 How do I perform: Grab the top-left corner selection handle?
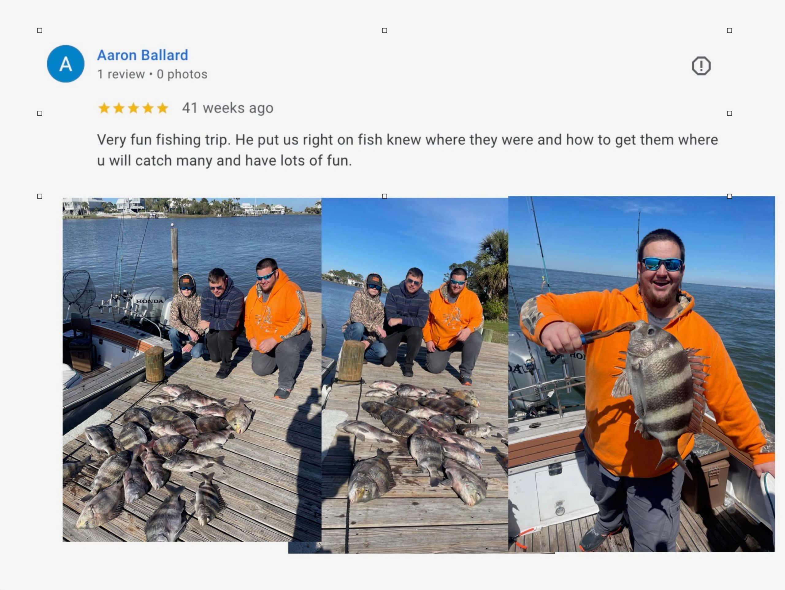click(40, 31)
